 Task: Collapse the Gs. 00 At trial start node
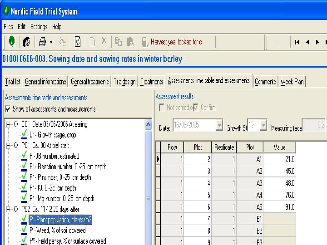[8, 146]
